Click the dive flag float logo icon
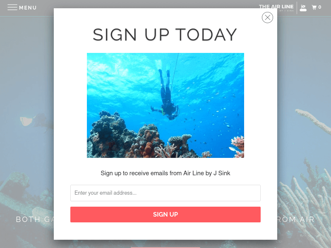 303,8
